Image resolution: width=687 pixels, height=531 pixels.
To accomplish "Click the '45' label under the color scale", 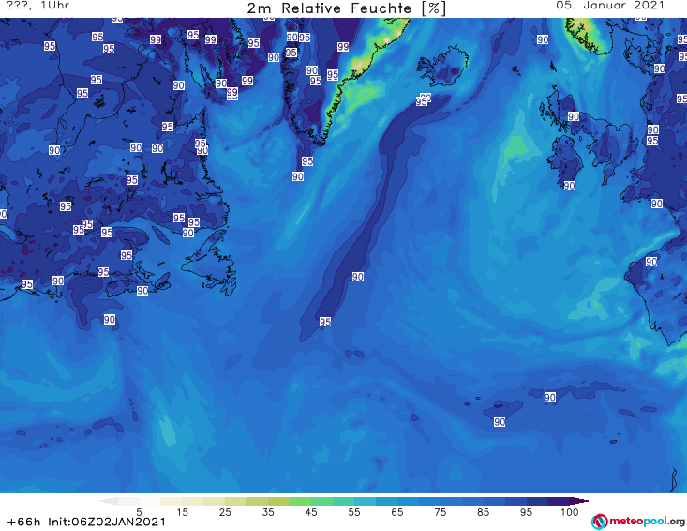I will click(x=311, y=512).
